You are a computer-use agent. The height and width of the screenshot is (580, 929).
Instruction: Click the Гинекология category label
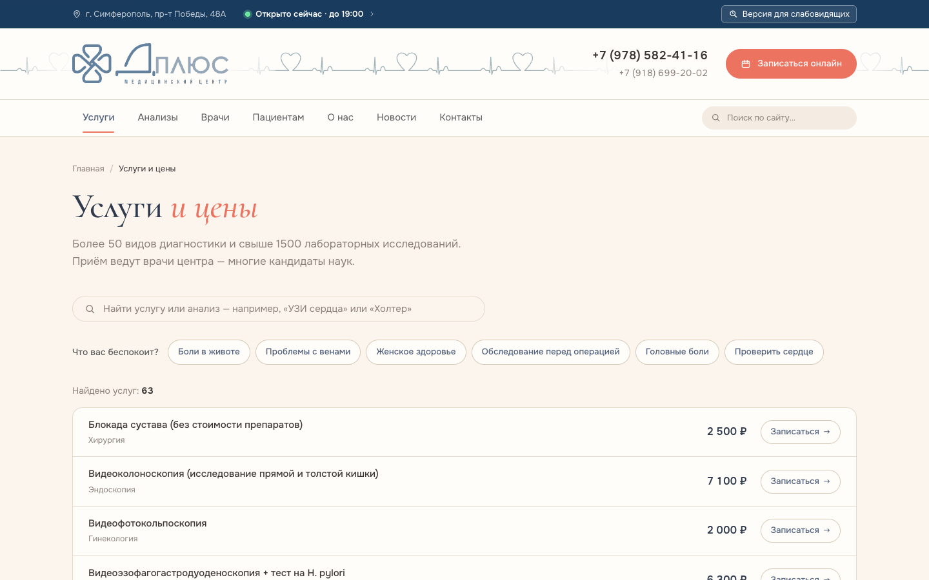[113, 539]
